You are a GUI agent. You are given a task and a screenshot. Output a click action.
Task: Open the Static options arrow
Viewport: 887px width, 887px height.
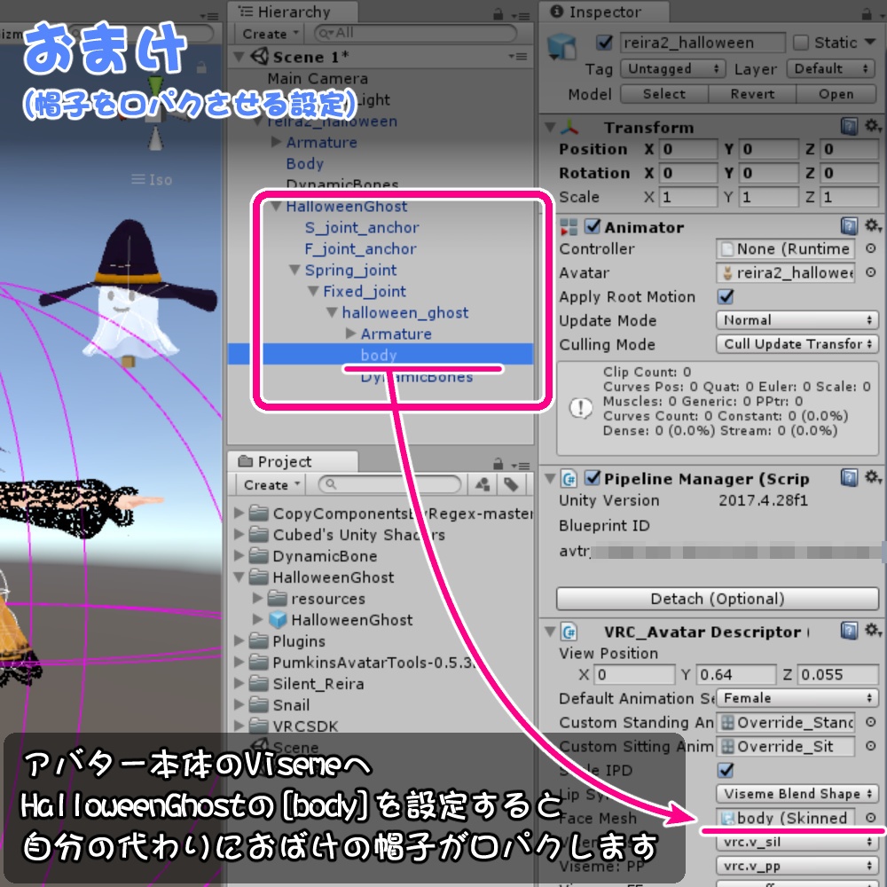870,42
